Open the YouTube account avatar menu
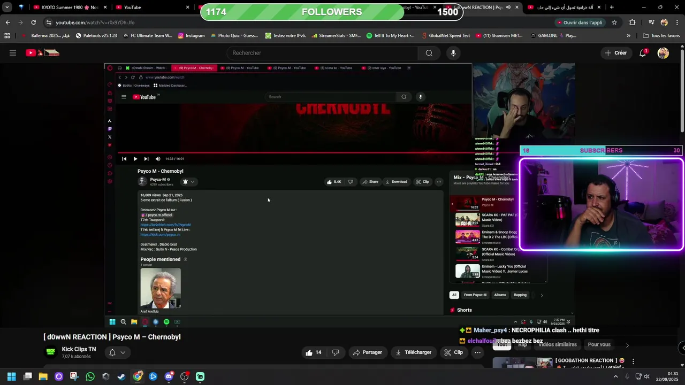 tap(663, 53)
